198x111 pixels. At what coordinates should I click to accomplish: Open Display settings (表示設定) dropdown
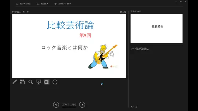point(43,4)
